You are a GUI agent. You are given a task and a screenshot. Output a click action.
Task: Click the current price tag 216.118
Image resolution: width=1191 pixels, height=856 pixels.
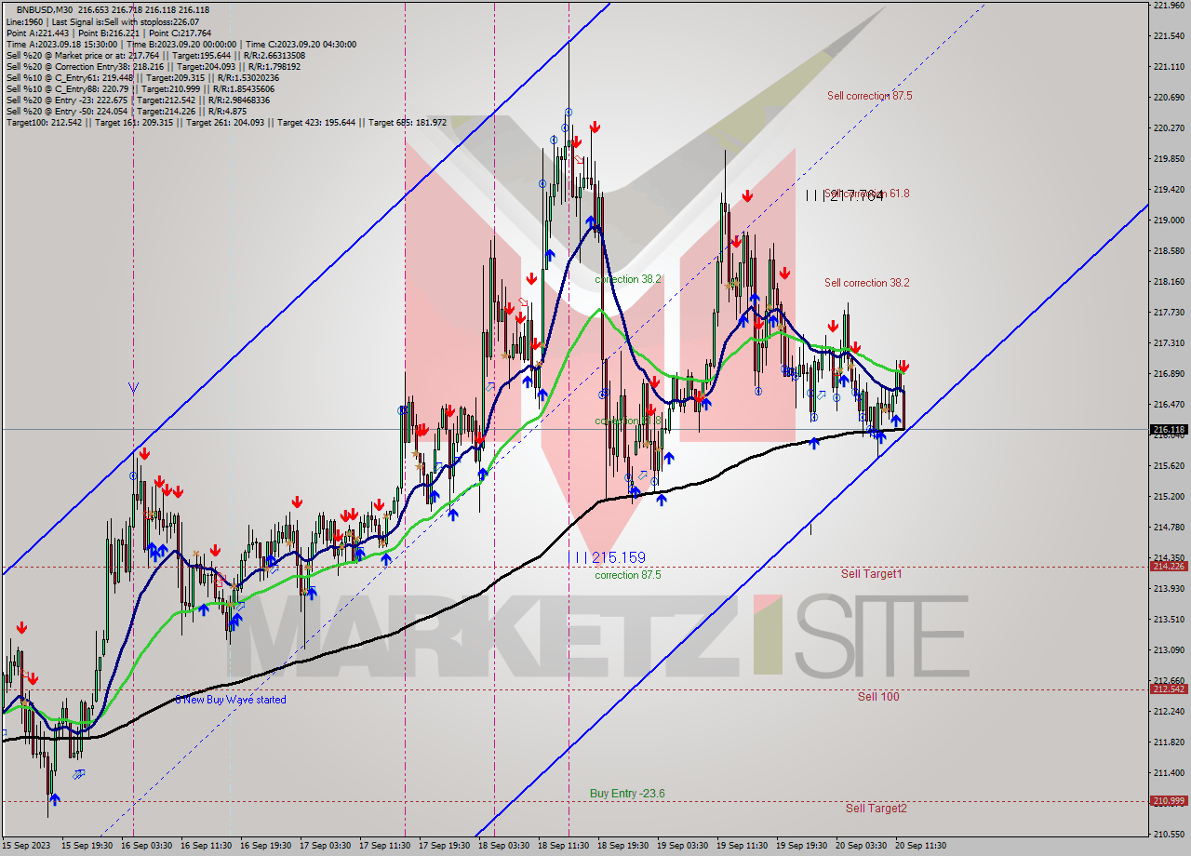coord(1170,430)
